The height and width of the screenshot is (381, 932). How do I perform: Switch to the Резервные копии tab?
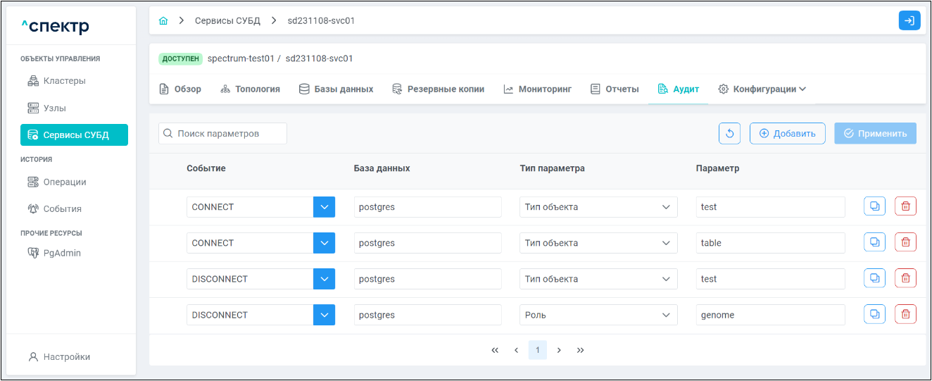(x=438, y=89)
